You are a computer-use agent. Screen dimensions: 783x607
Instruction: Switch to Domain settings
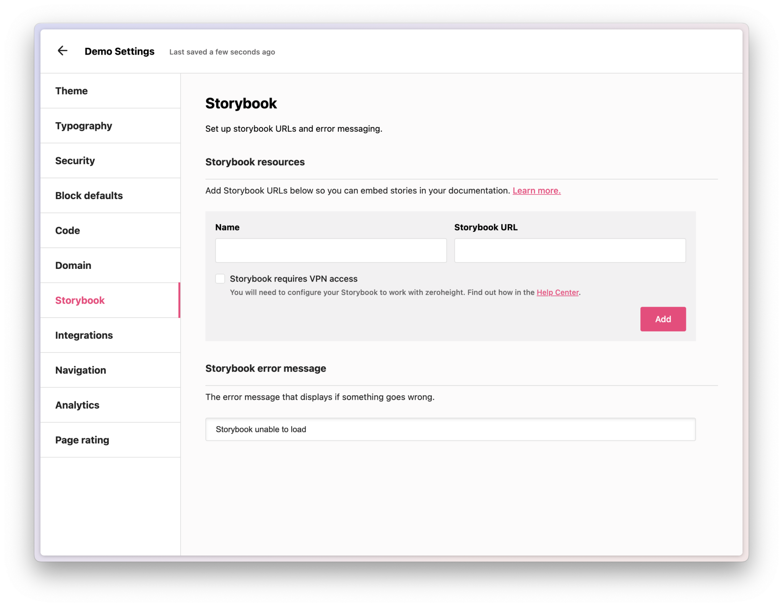pos(110,265)
